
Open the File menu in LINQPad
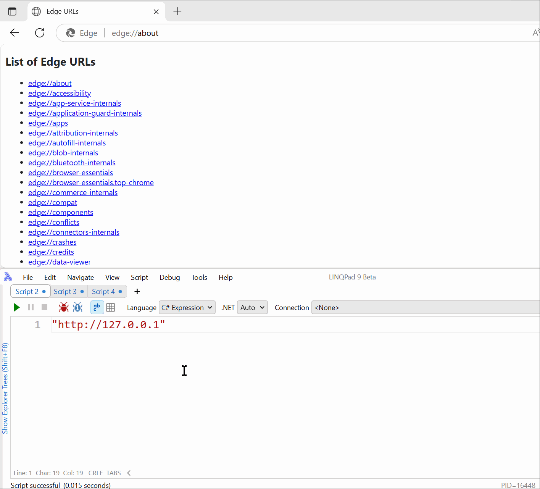pyautogui.click(x=28, y=278)
